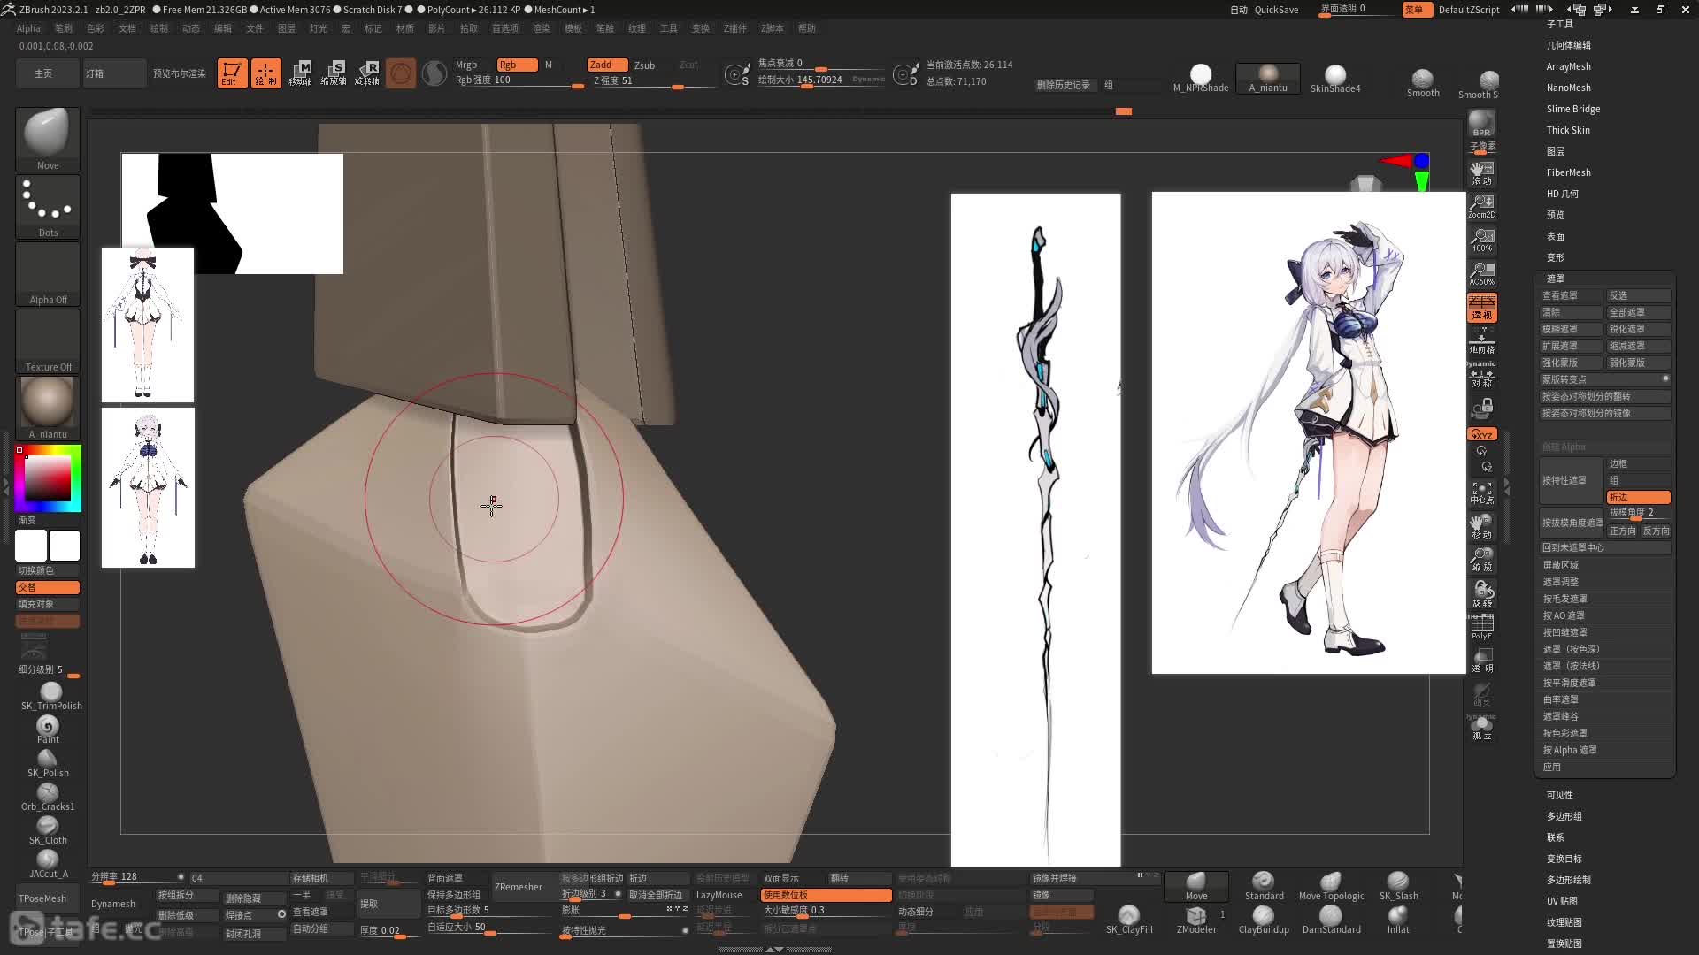Viewport: 1699px width, 955px height.
Task: Select the SK_Polish brush
Action: pyautogui.click(x=48, y=763)
